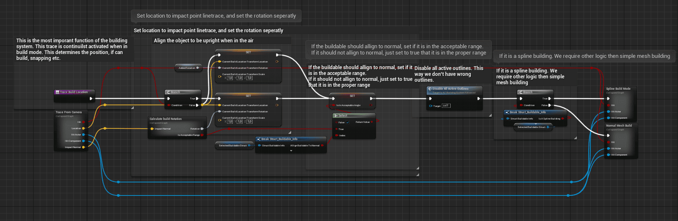Click resize handle of spline building comment box
This screenshot has height=221, width=678.
coord(575,138)
